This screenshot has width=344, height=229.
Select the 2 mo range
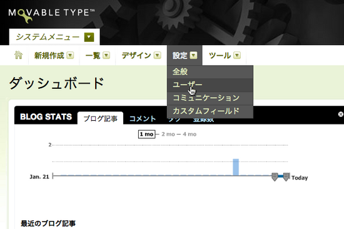pyautogui.click(x=168, y=134)
